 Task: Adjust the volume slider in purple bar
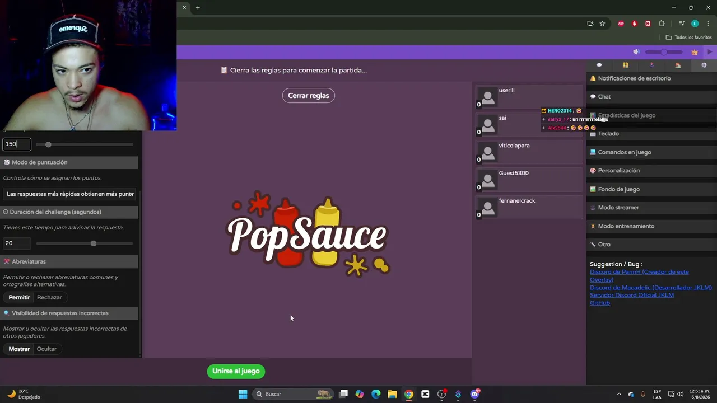click(x=664, y=52)
